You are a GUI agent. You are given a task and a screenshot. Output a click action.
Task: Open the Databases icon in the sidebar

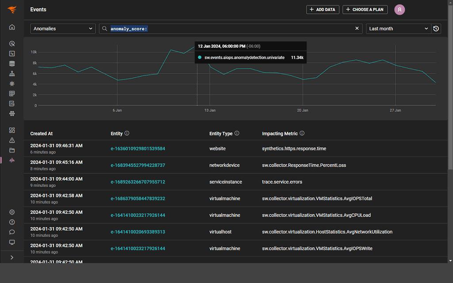pos(12,63)
